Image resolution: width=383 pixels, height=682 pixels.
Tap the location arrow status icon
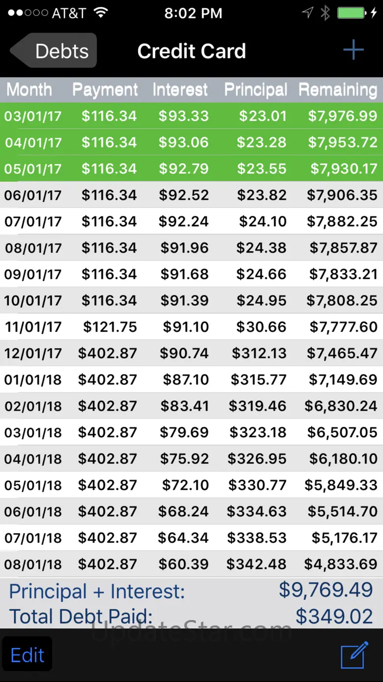coord(307,13)
